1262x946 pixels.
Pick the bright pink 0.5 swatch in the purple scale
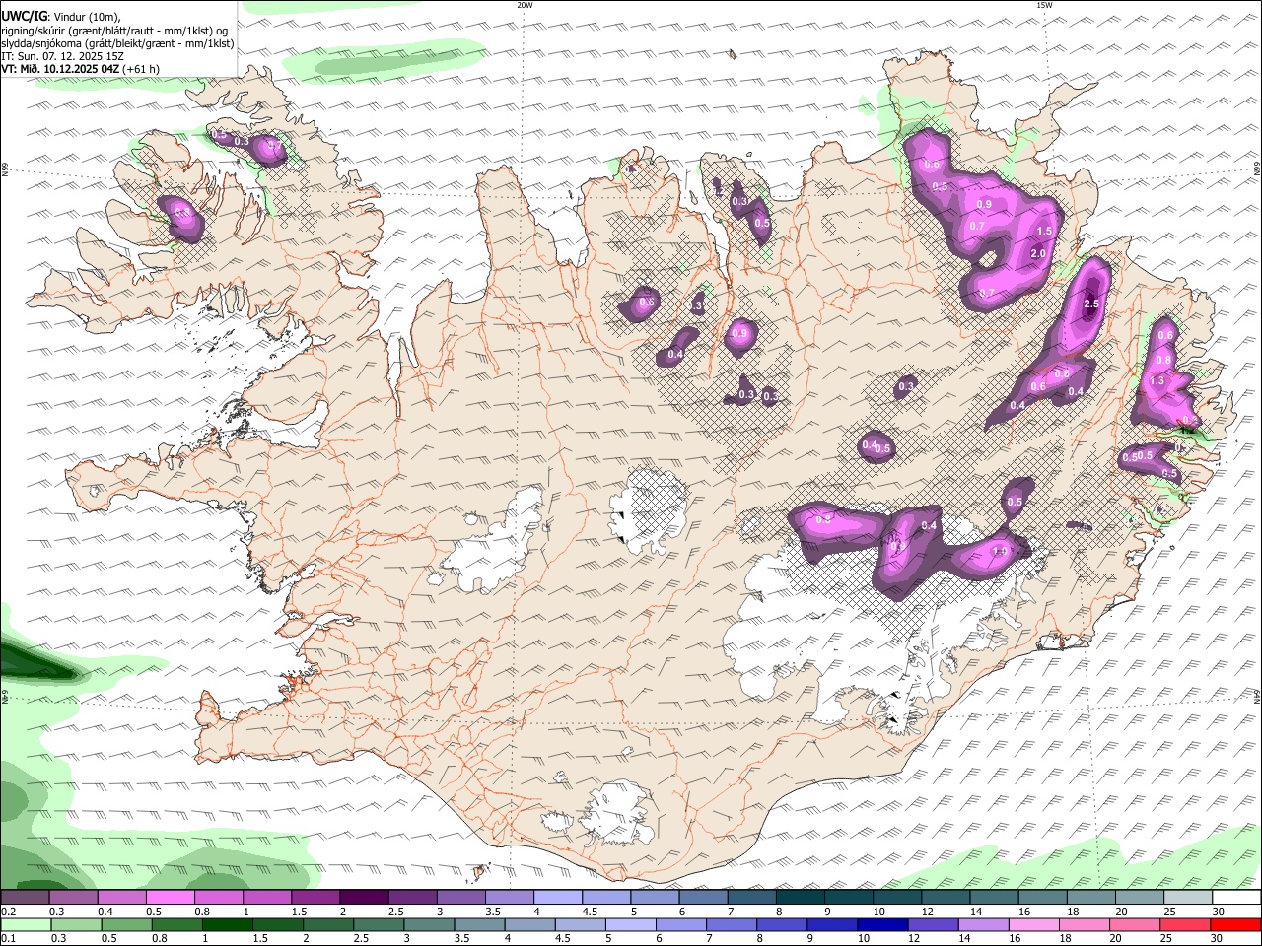coord(170,898)
